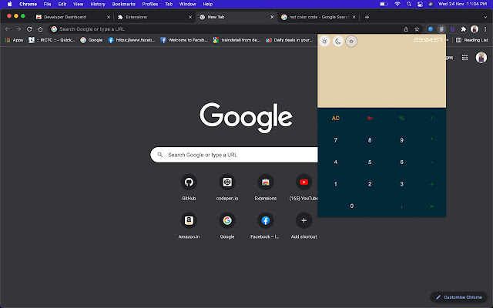This screenshot has height=308, width=493.
Task: Click the browser back arrow
Action: click(8, 29)
